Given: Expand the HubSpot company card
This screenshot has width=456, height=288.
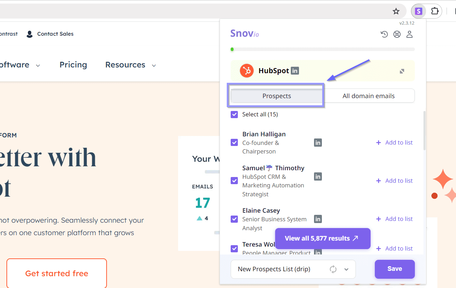Looking at the screenshot, I should coord(402,71).
